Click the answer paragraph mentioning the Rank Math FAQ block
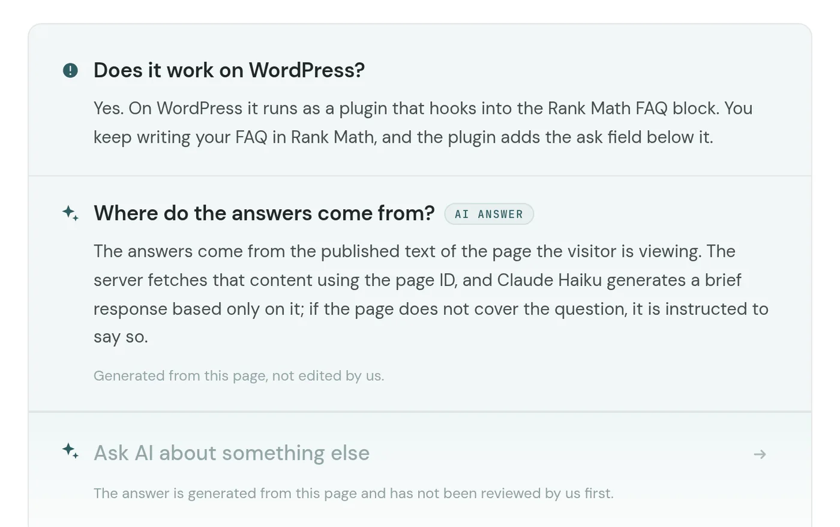The image size is (840, 527). point(423,122)
